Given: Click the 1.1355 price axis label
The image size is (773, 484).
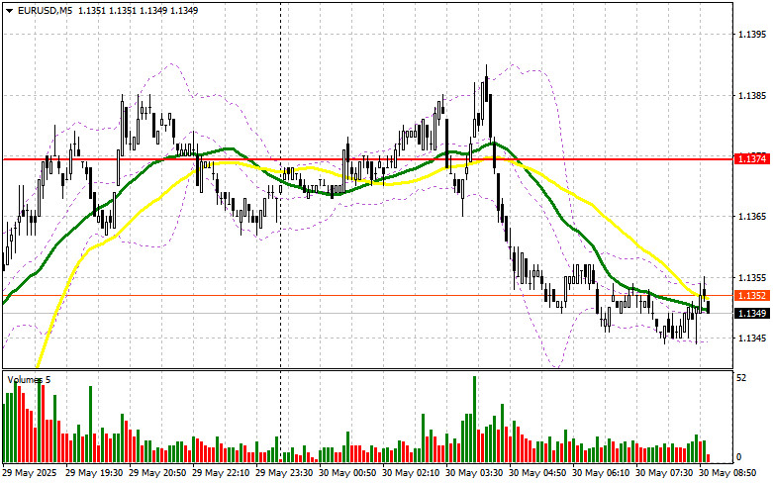Looking at the screenshot, I should coord(752,278).
